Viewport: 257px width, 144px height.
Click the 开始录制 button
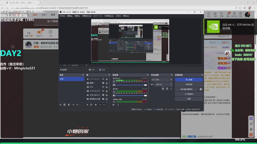pyautogui.click(x=189, y=84)
